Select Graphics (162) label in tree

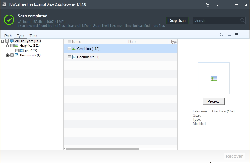[x=30, y=46]
